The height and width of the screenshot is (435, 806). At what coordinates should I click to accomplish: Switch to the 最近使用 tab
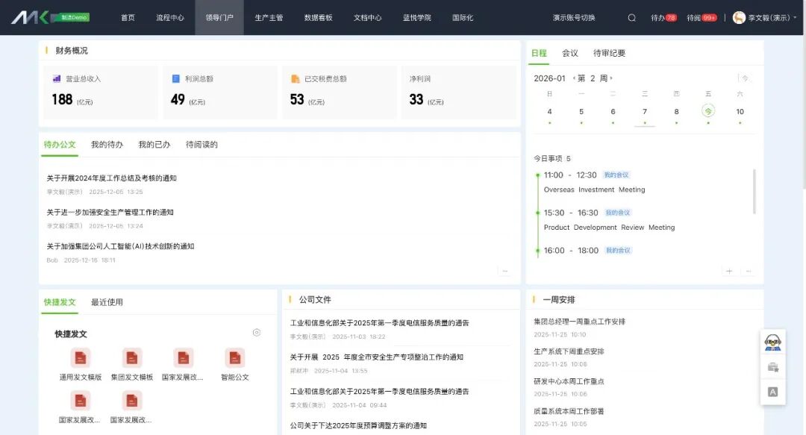coord(107,302)
